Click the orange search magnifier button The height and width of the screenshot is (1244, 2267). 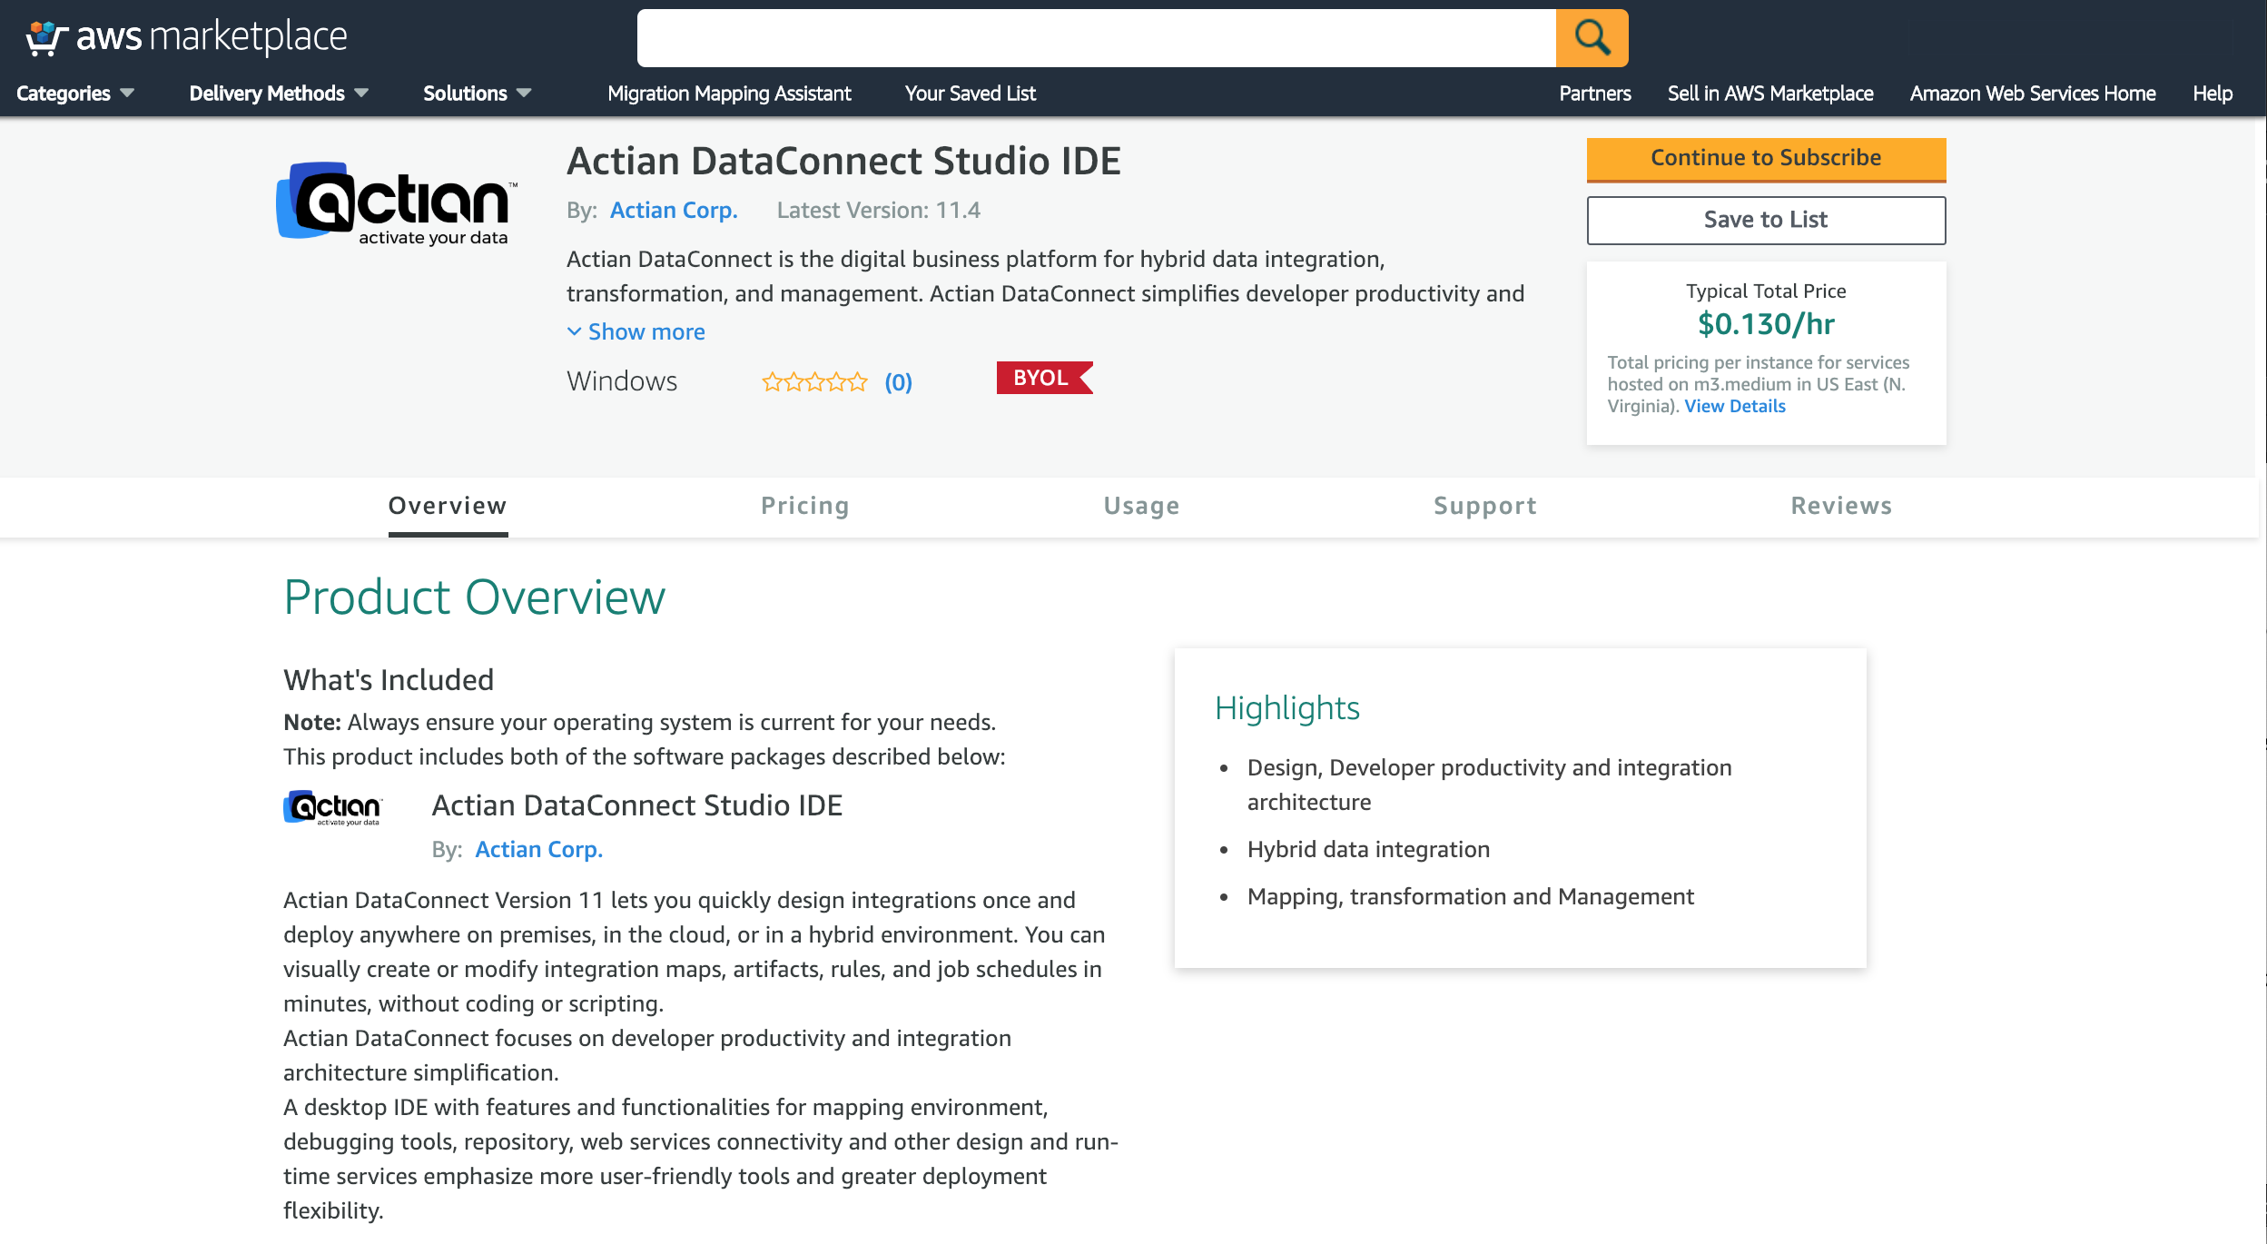pos(1592,38)
